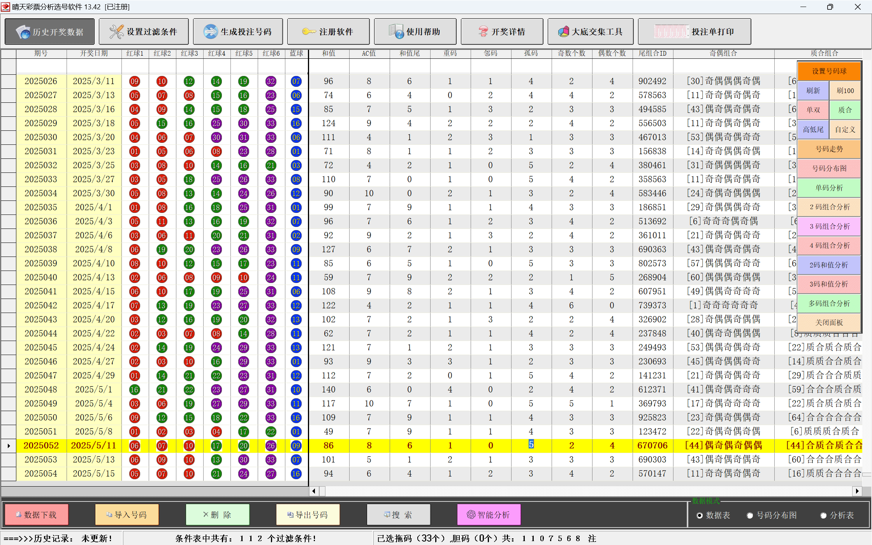Click the 蓝球 column header
872x545 pixels.
pos(296,53)
